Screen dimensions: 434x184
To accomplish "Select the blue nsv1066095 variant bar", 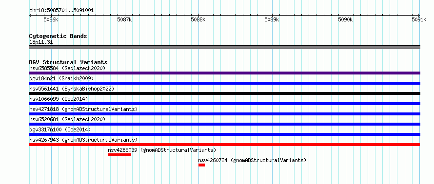I will coord(224,104).
